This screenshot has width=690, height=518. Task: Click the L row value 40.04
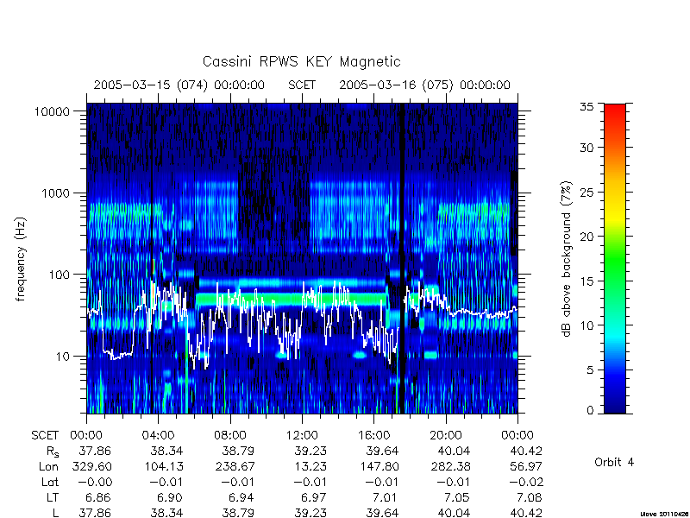[x=455, y=513]
